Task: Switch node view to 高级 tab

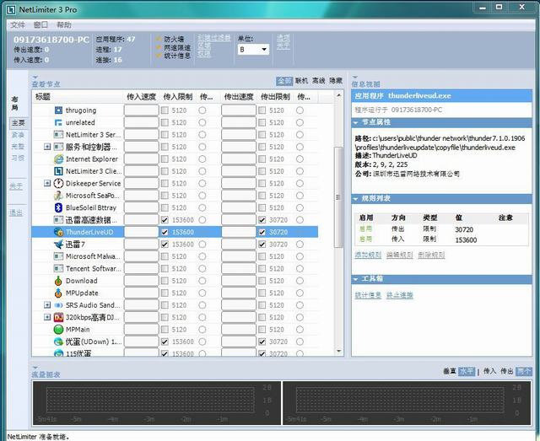Action: click(319, 81)
